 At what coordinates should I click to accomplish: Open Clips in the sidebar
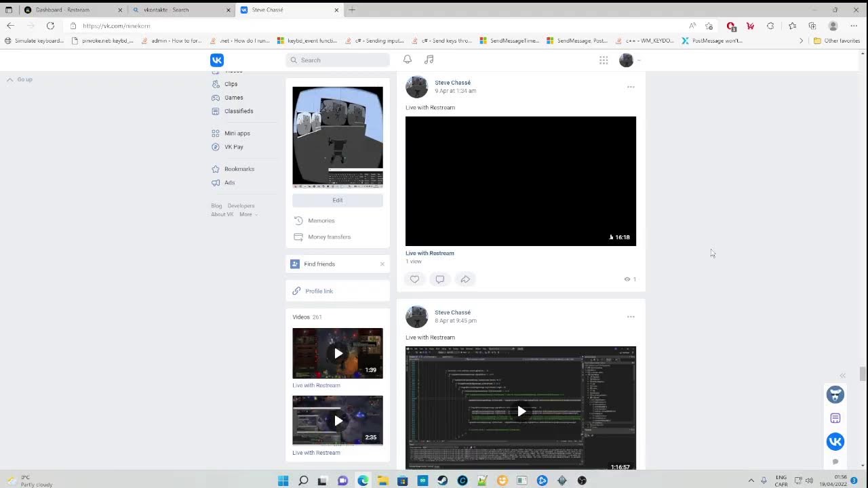[x=231, y=84]
